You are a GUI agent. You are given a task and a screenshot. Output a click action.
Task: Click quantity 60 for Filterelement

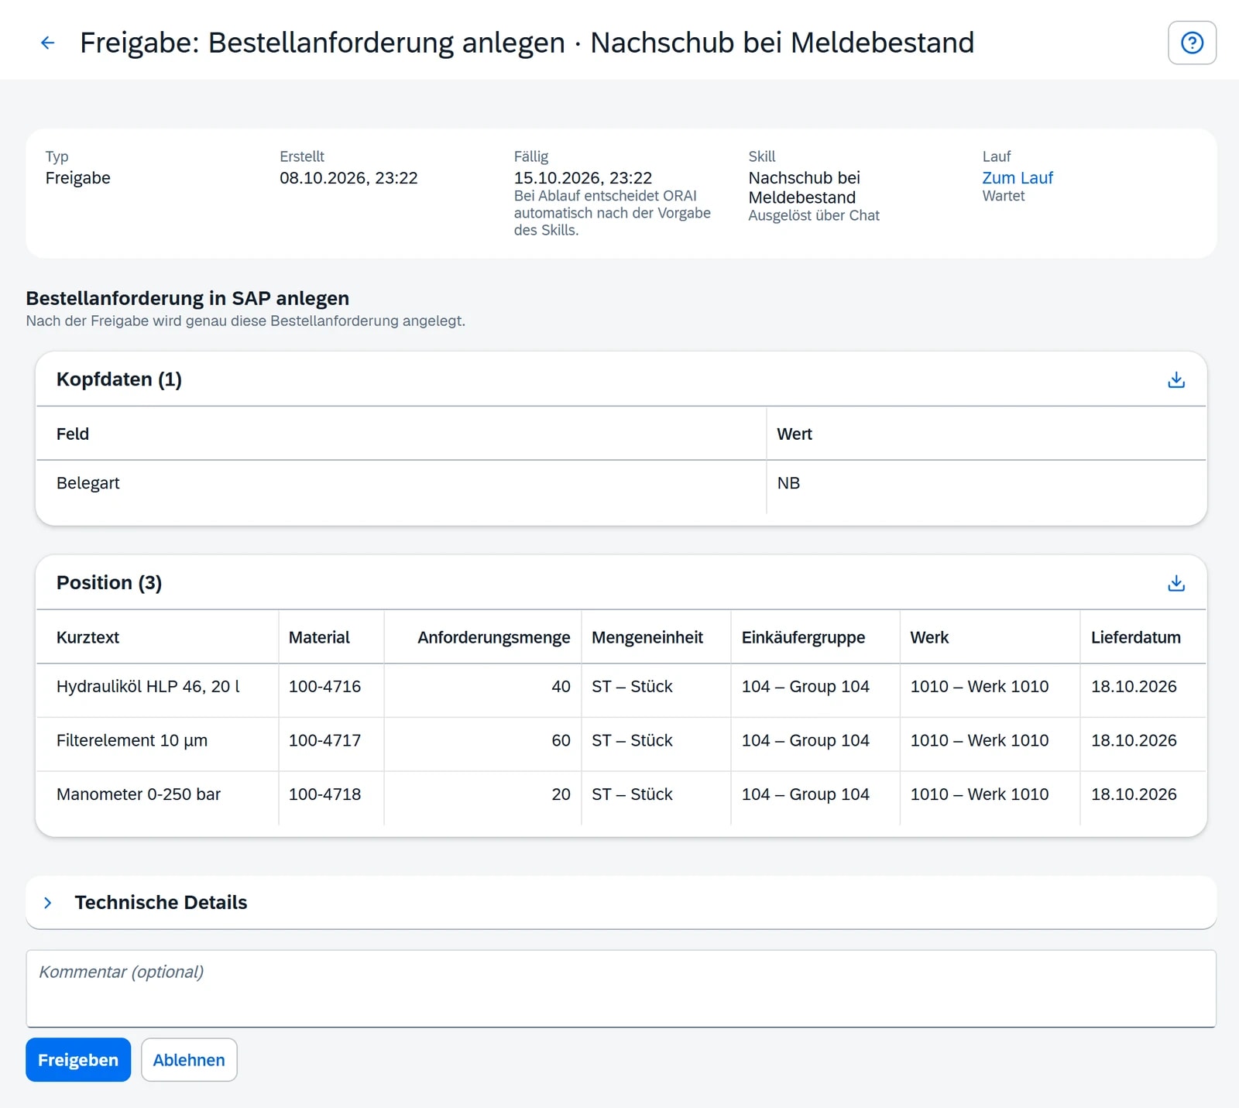click(x=561, y=741)
